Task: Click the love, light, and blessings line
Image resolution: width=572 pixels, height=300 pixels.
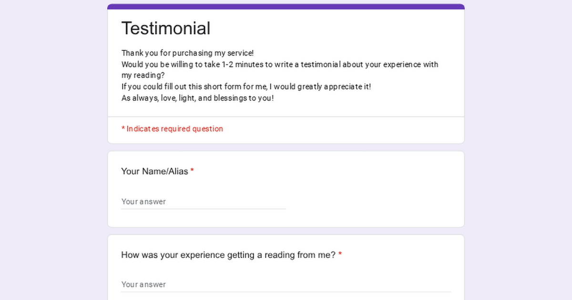Action: [x=197, y=98]
